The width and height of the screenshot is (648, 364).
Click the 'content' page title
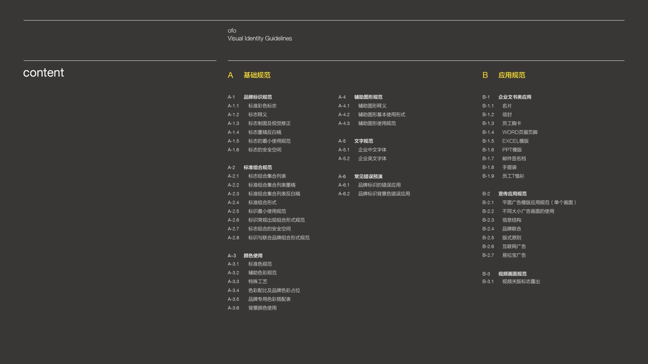click(x=44, y=73)
